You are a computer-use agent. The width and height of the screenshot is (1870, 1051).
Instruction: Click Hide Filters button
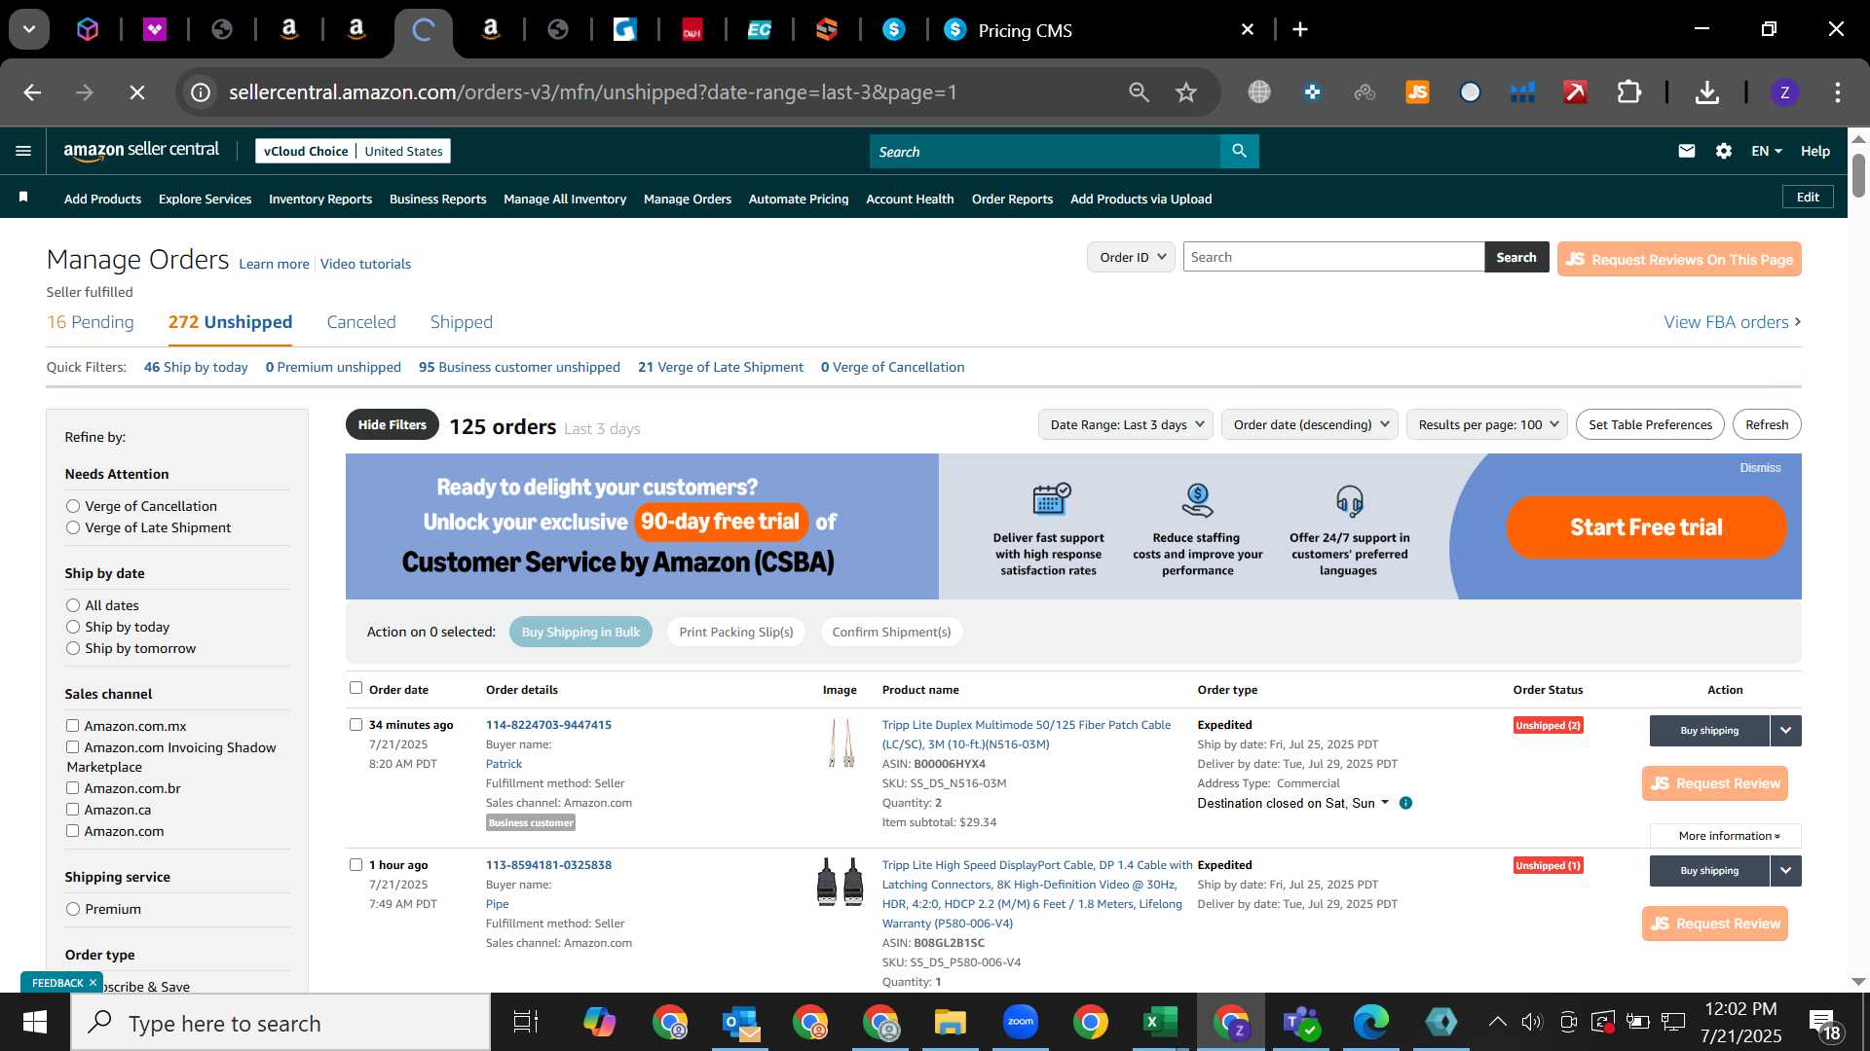pos(392,424)
